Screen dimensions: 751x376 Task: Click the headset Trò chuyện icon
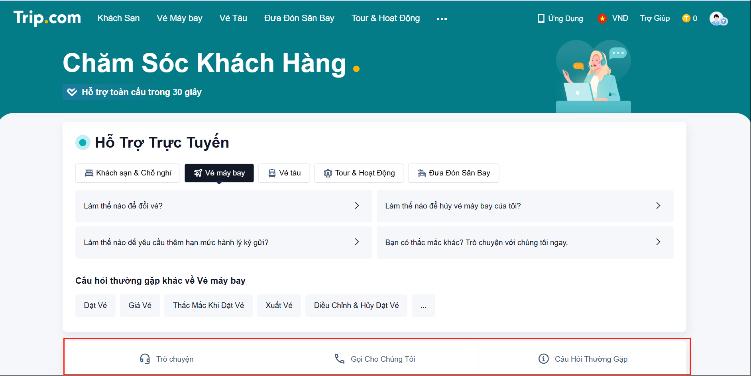click(145, 359)
